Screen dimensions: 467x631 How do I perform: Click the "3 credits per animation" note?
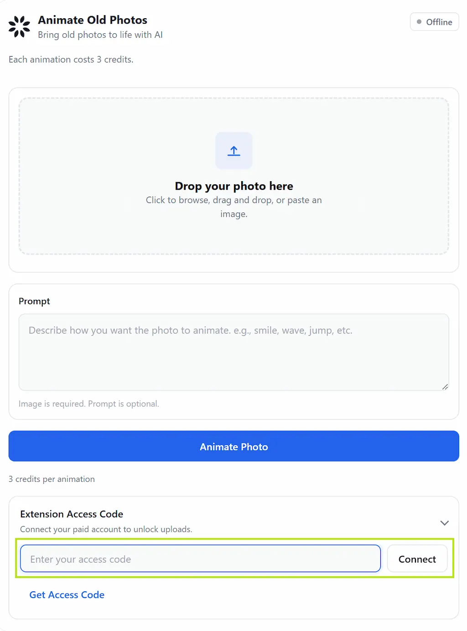(52, 479)
